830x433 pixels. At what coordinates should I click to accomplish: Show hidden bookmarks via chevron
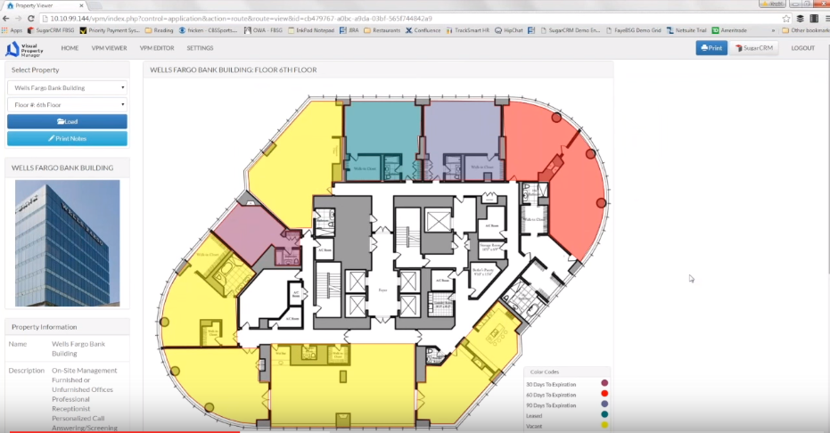pos(773,30)
